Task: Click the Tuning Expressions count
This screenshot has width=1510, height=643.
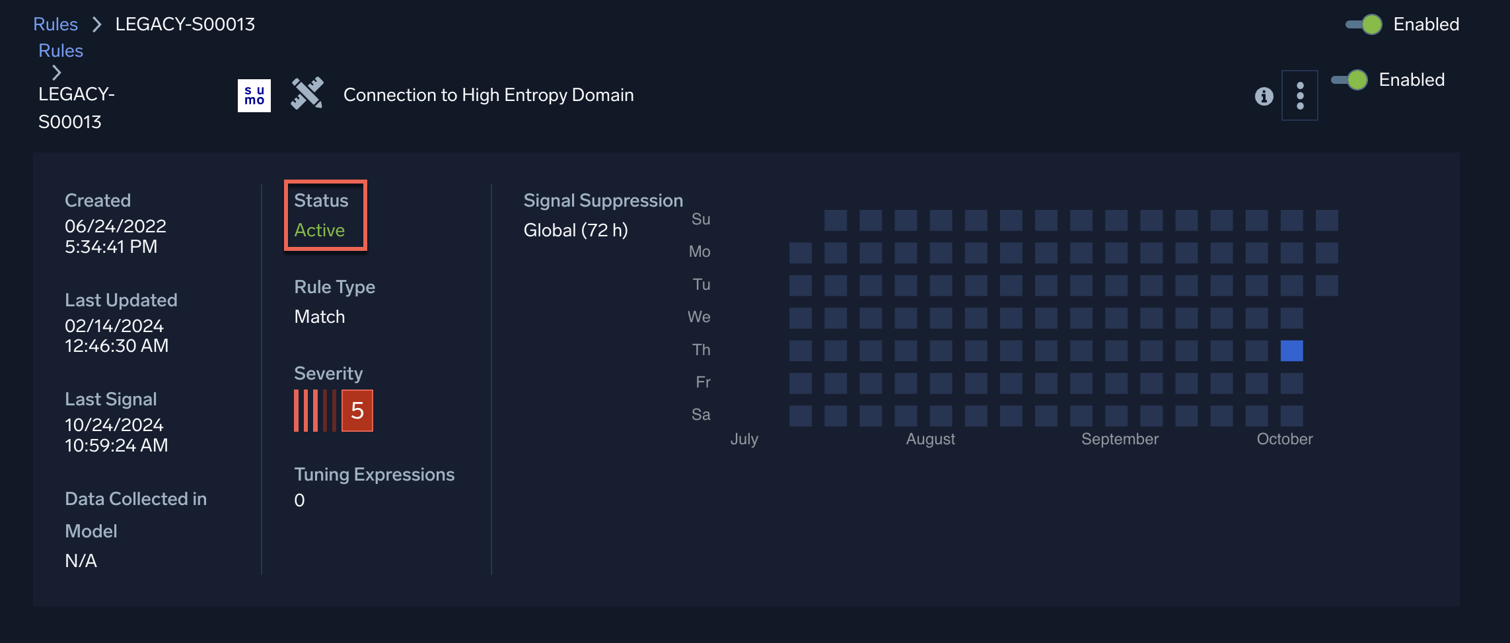Action: (299, 500)
